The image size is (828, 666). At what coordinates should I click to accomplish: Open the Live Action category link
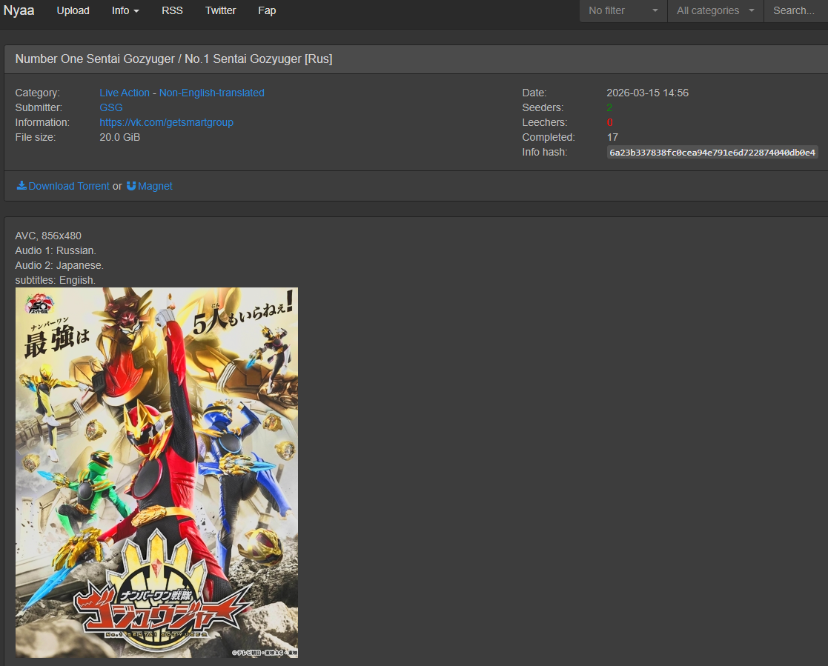point(125,93)
